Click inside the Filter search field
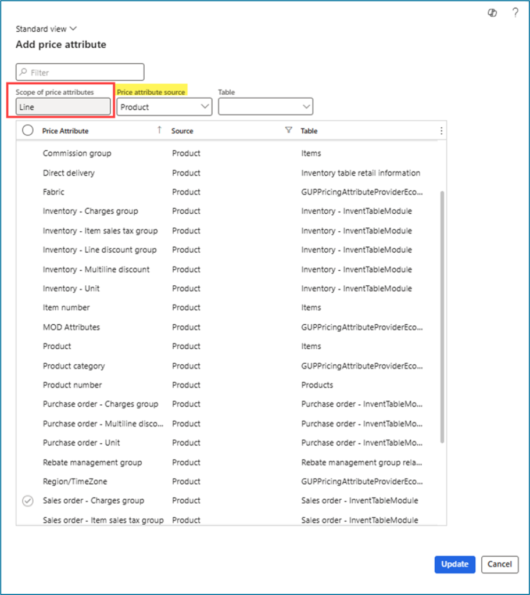Image resolution: width=530 pixels, height=595 pixels. coord(81,71)
